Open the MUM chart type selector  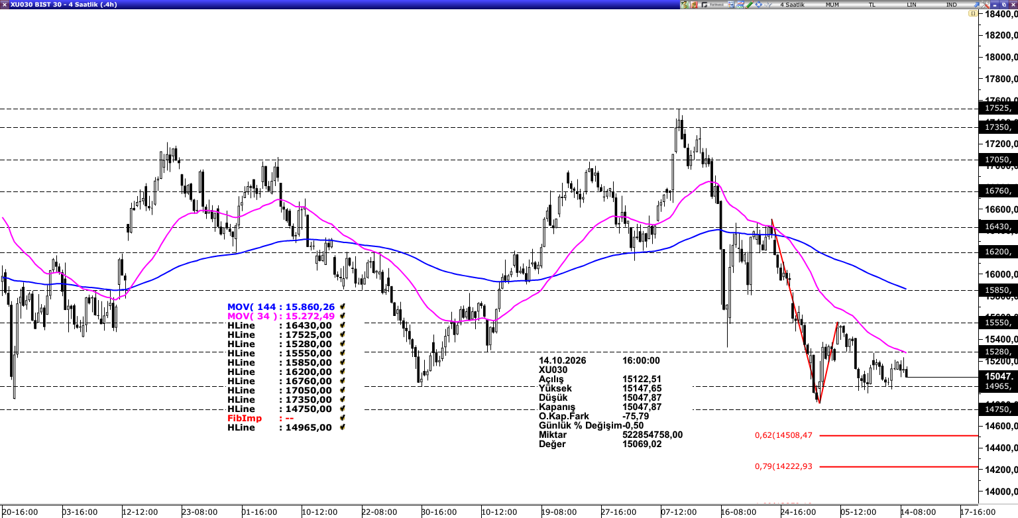[x=832, y=5]
